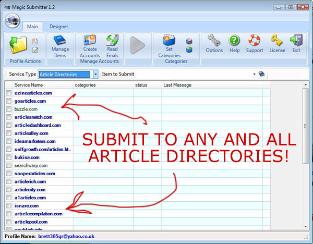Image resolution: width=313 pixels, height=244 pixels.
Task: Sort by the status column header
Action: coord(148,85)
